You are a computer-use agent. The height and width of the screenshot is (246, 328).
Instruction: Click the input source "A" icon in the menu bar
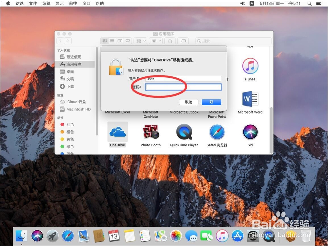click(252, 3)
